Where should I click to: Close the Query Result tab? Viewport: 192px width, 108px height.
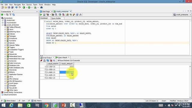click(x=69, y=57)
